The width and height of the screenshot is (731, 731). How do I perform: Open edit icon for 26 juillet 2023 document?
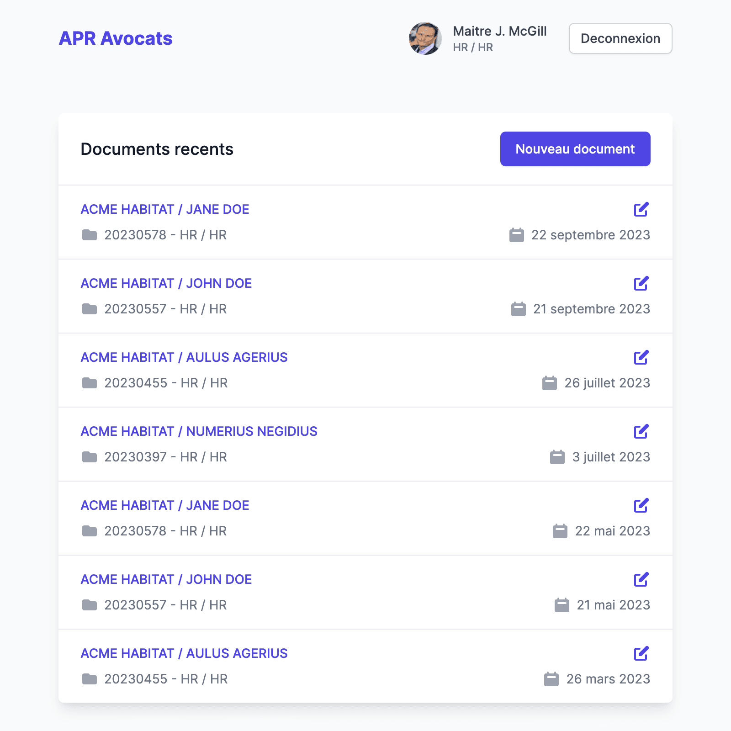[641, 357]
